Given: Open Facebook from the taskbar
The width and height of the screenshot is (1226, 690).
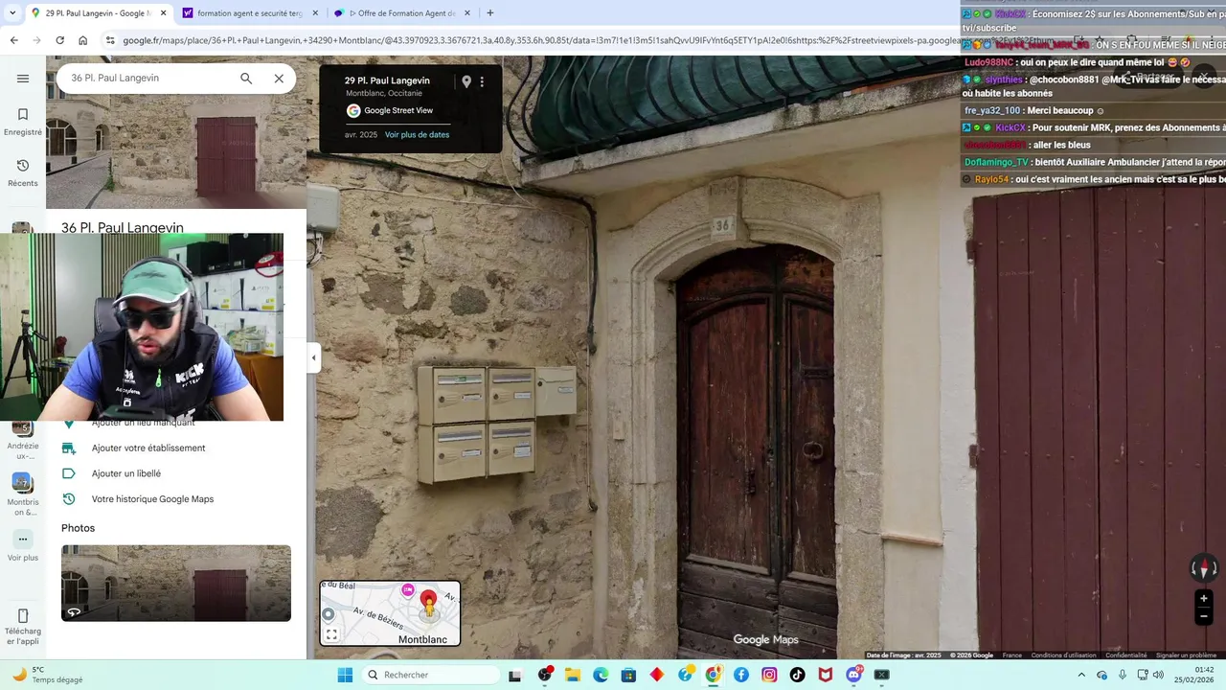Looking at the screenshot, I should tap(741, 675).
